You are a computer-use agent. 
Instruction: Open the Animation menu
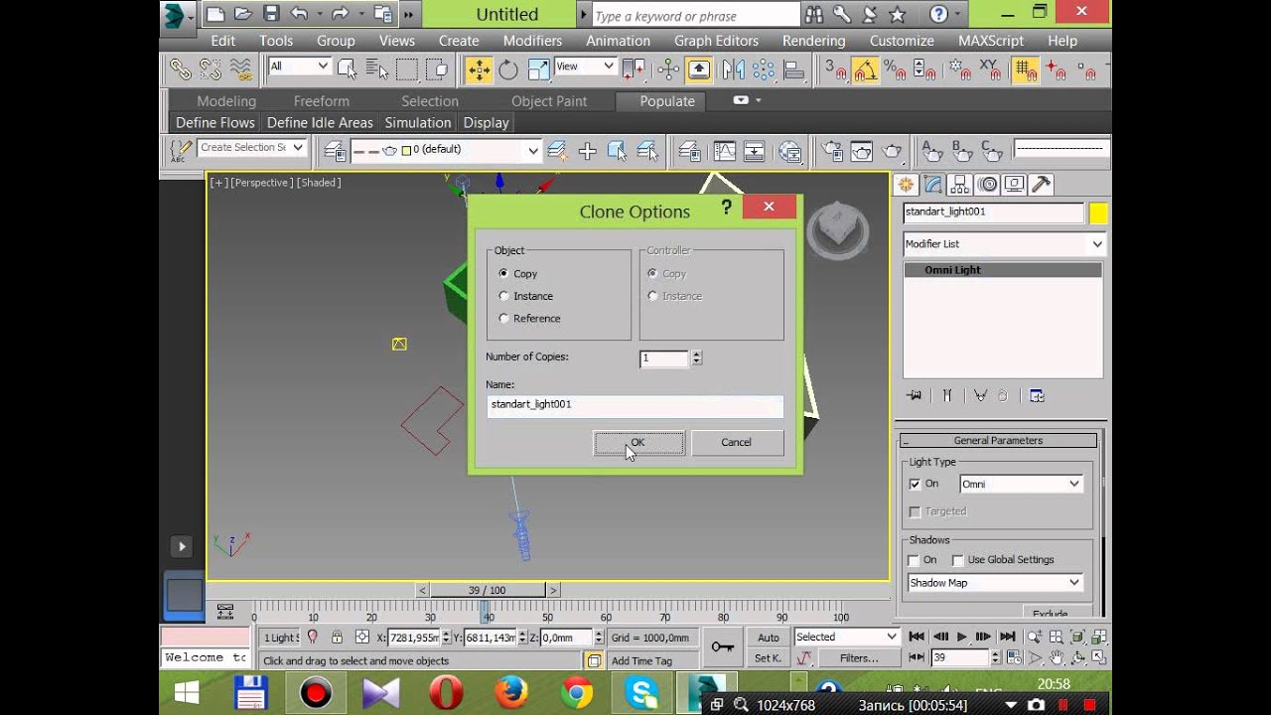tap(618, 41)
